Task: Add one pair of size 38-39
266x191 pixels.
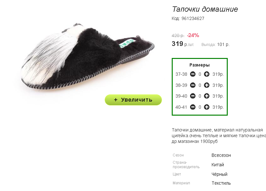Action: (207, 85)
